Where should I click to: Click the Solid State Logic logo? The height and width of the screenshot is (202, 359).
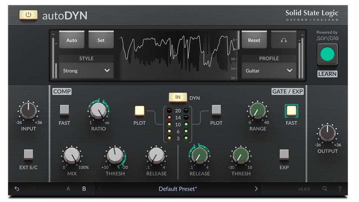coord(312,15)
